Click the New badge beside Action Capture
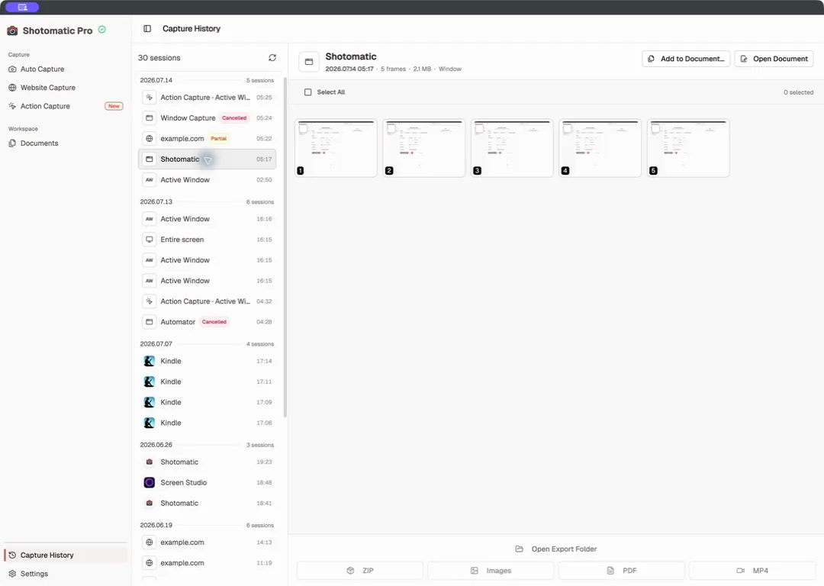 [x=114, y=106]
